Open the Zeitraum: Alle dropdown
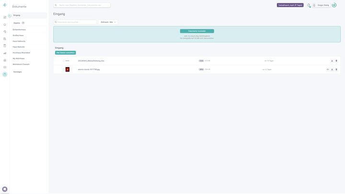 point(108,22)
